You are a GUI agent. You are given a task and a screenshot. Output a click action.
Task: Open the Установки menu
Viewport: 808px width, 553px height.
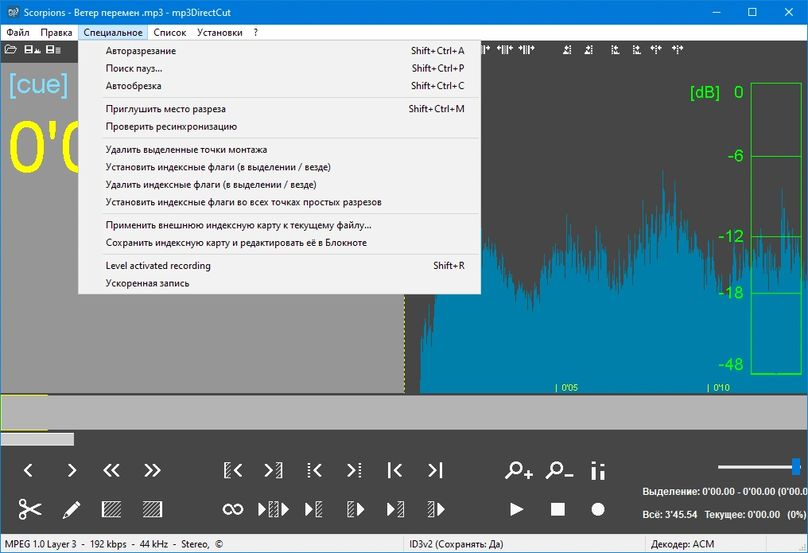pos(219,33)
